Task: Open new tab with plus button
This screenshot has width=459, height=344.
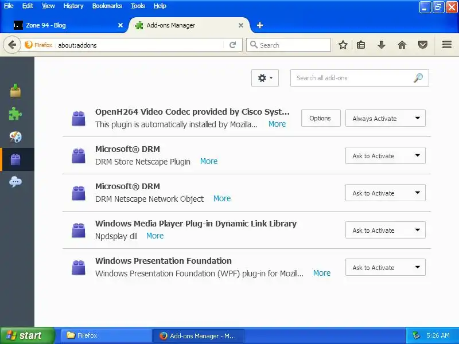Action: [x=260, y=25]
